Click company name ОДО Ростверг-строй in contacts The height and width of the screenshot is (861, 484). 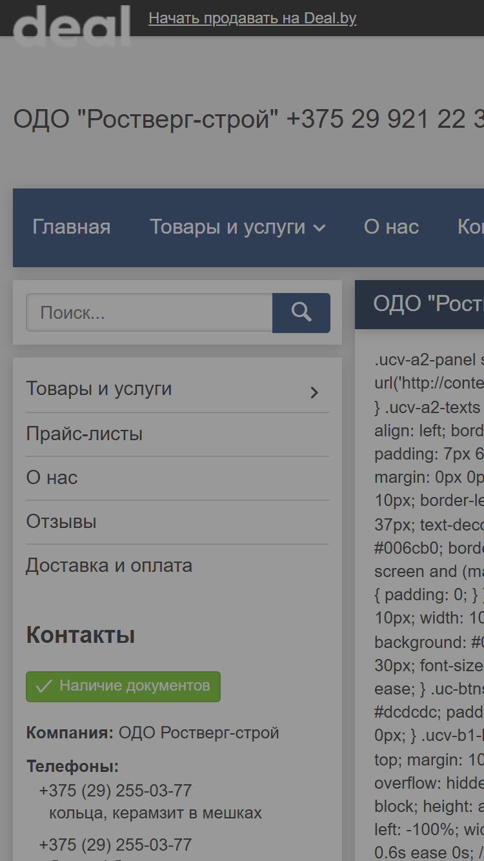point(199,733)
